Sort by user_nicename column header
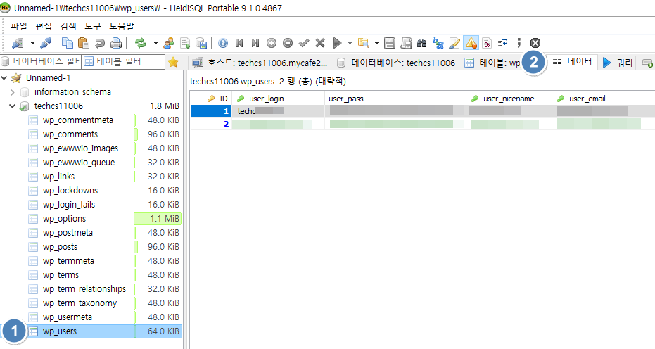The height and width of the screenshot is (349, 655). coord(509,99)
